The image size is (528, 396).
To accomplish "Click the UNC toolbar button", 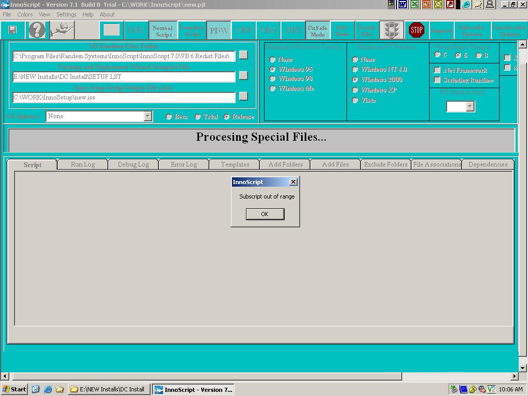I will click(136, 31).
